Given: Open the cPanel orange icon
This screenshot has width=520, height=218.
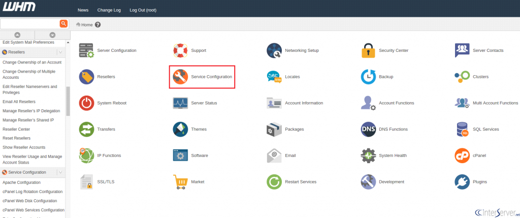Looking at the screenshot, I should click(462, 155).
